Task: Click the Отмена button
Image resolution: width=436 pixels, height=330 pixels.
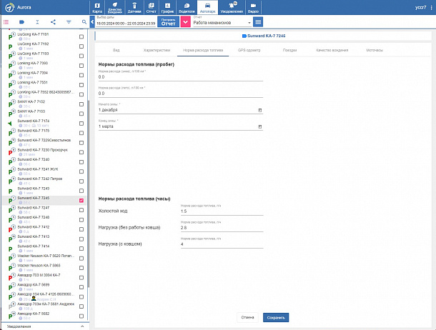Action: pos(247,317)
